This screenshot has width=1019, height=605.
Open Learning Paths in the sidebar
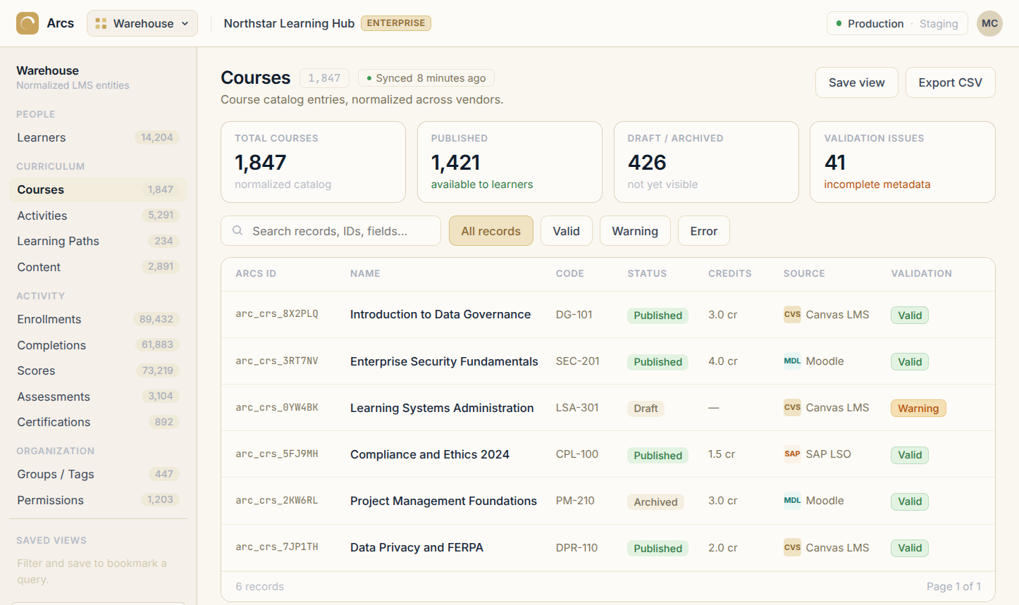(98, 241)
